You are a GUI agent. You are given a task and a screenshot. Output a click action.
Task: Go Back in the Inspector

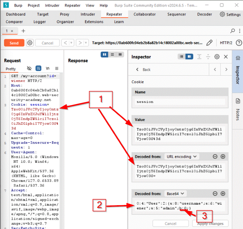point(144,70)
